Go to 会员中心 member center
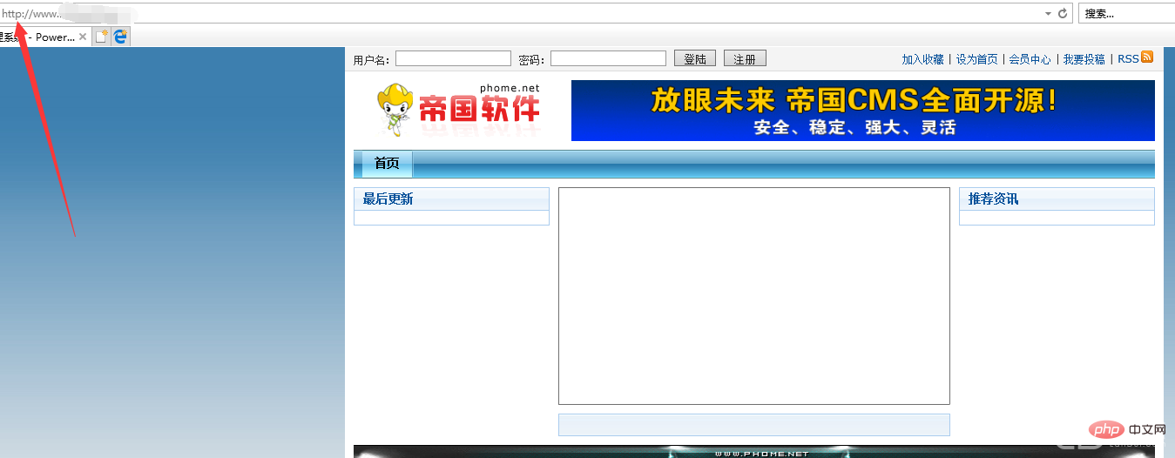 pos(1030,59)
